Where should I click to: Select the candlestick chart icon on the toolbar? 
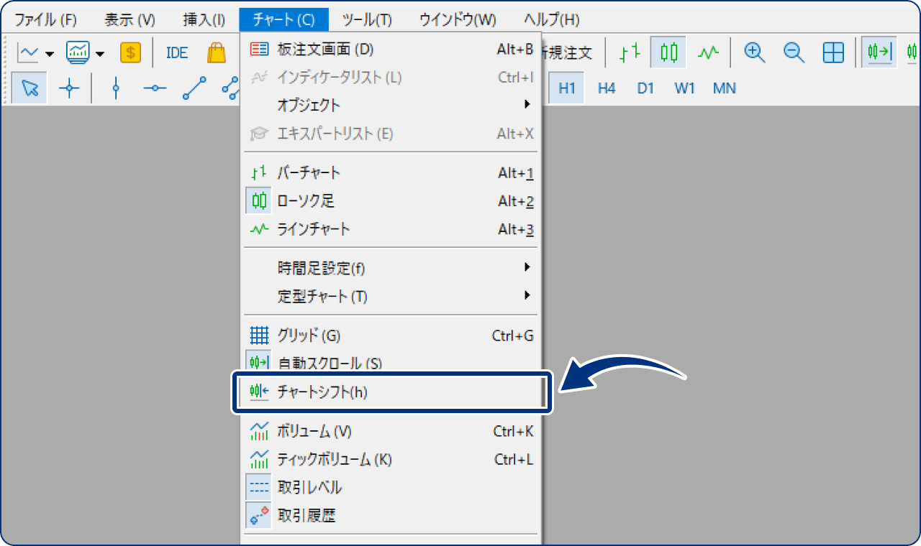pyautogui.click(x=667, y=52)
